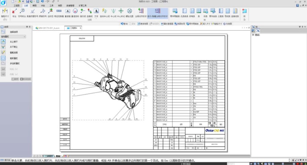Activate the 中心标记 center mark tool

pos(121,11)
